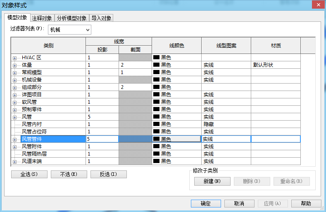Expand the 机械设备 category

[x=14, y=80]
